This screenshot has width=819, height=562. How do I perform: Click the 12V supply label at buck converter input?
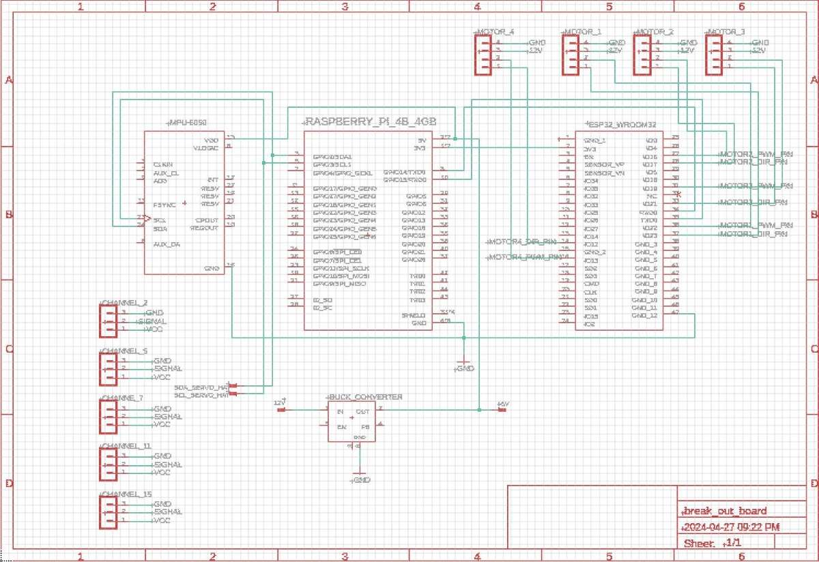point(280,403)
